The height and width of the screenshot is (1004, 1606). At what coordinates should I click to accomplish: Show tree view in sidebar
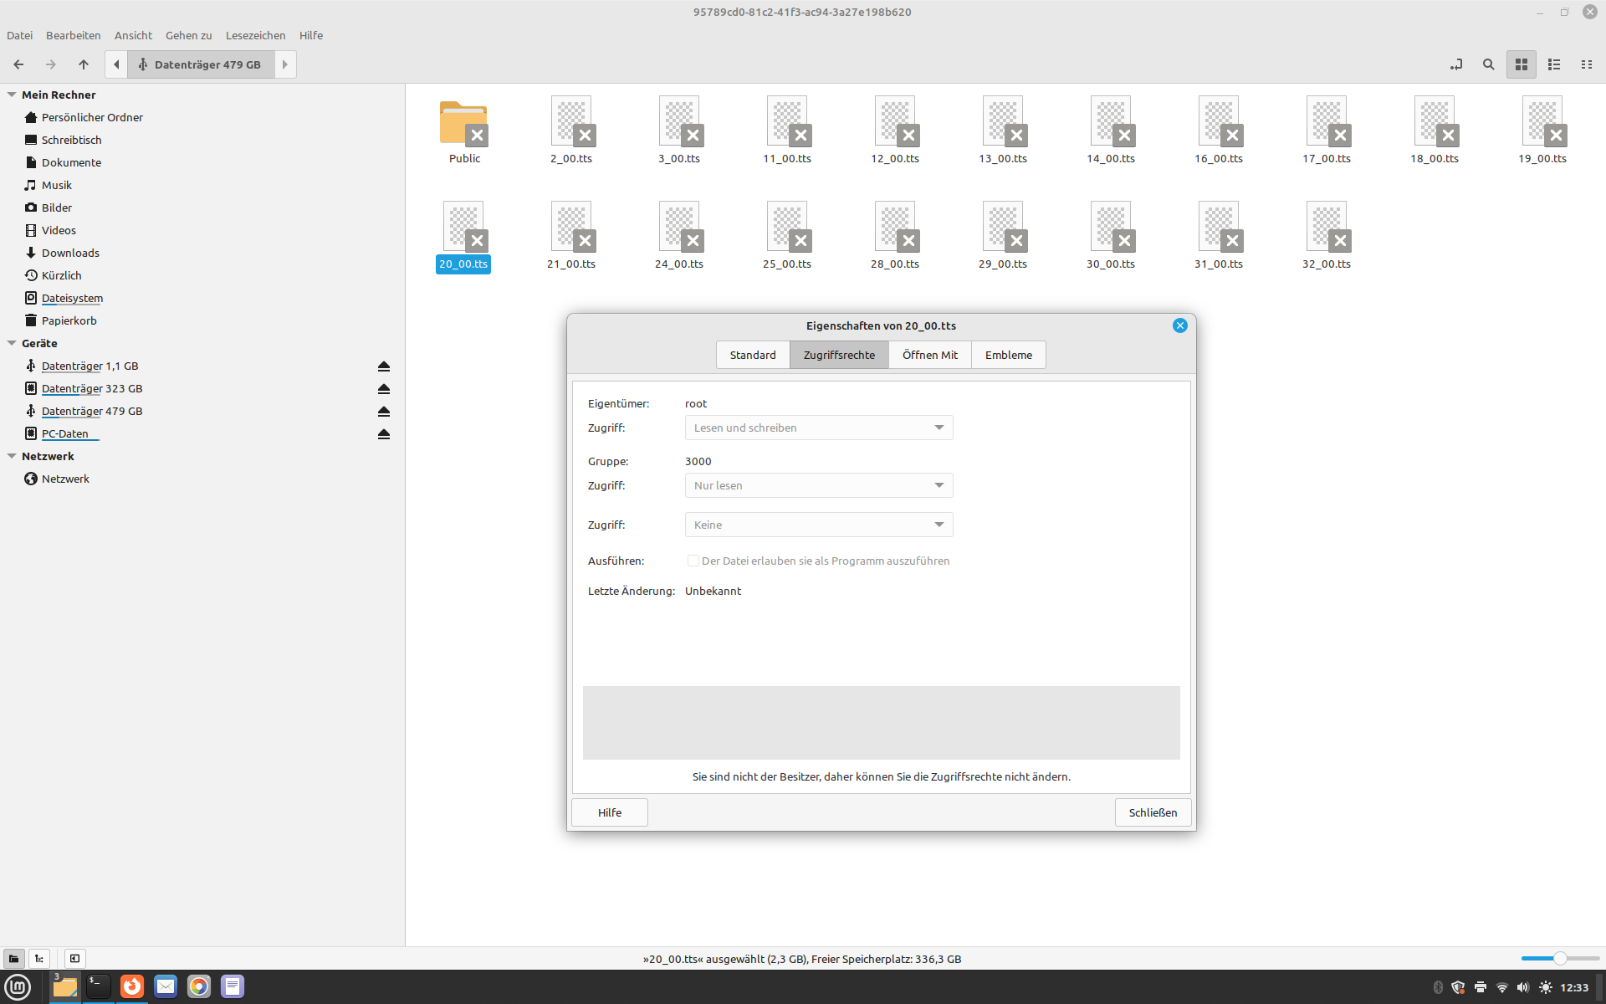tap(39, 959)
